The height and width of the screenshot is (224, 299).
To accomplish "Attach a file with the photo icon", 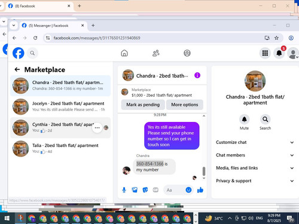I will pyautogui.click(x=135, y=190).
